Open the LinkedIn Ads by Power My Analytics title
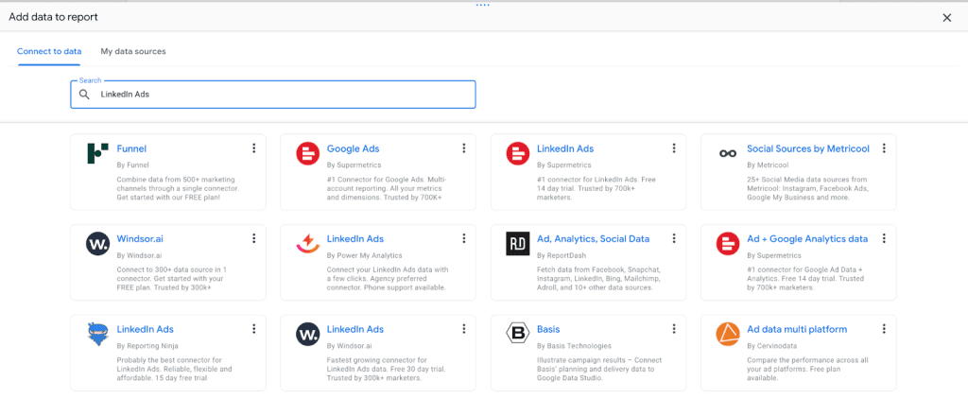Image resolution: width=968 pixels, height=399 pixels. click(x=355, y=239)
